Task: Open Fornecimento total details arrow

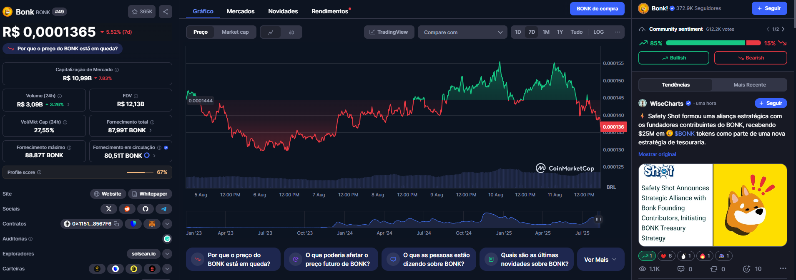Action: (151, 130)
